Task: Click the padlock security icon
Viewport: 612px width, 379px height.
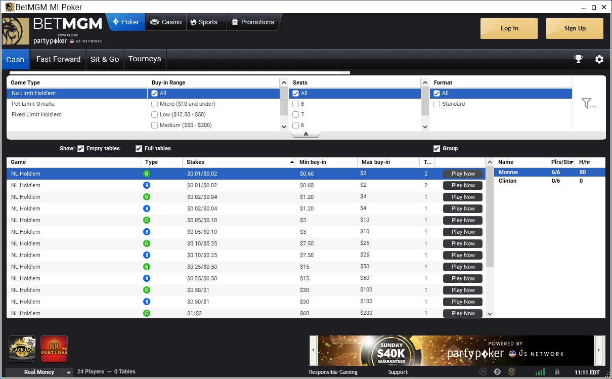Action: 557,372
